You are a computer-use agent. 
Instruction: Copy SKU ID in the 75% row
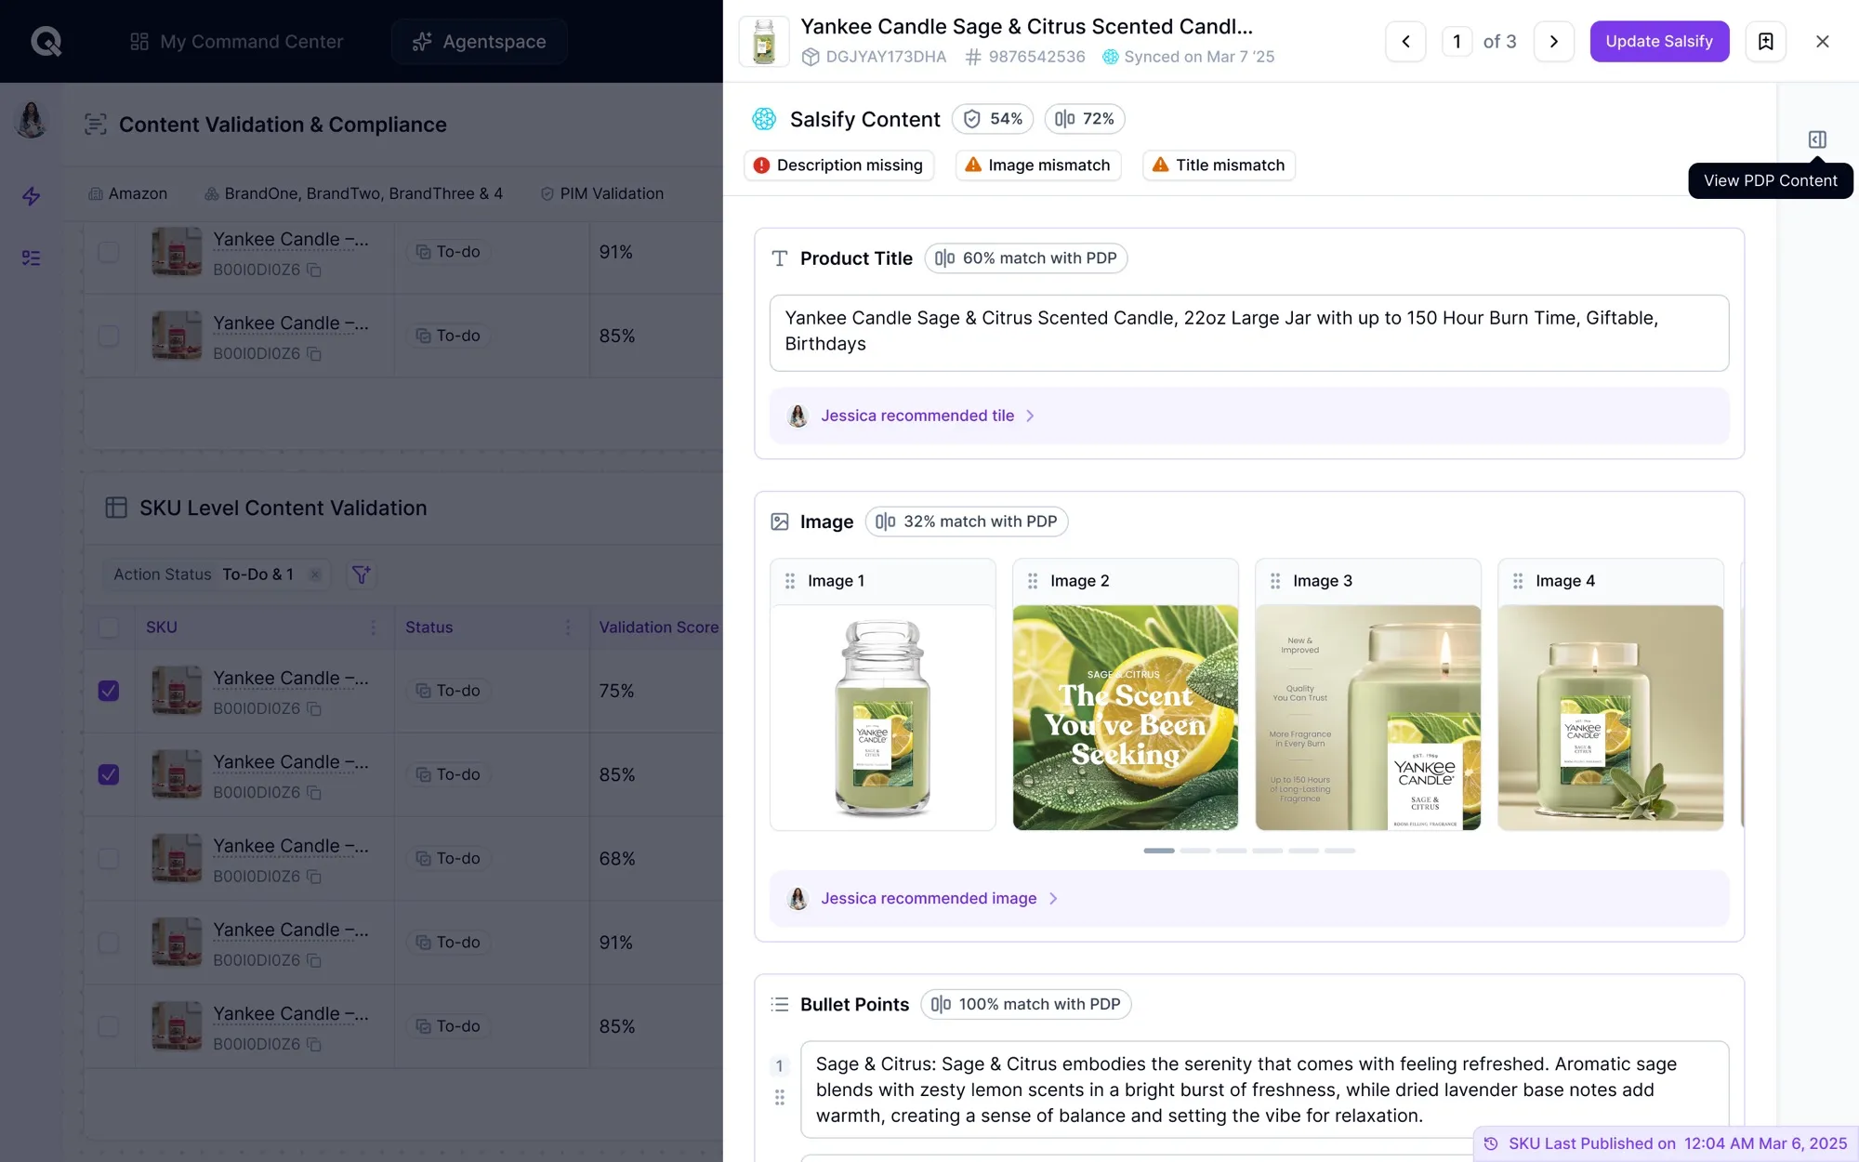click(x=314, y=709)
